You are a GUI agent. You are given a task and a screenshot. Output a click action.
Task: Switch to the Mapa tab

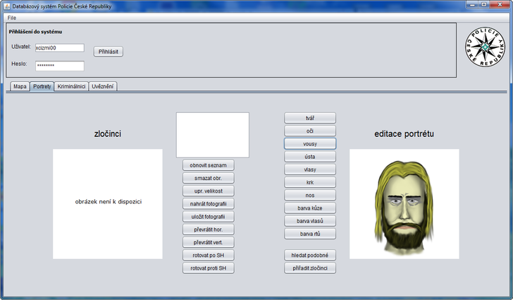tap(20, 87)
